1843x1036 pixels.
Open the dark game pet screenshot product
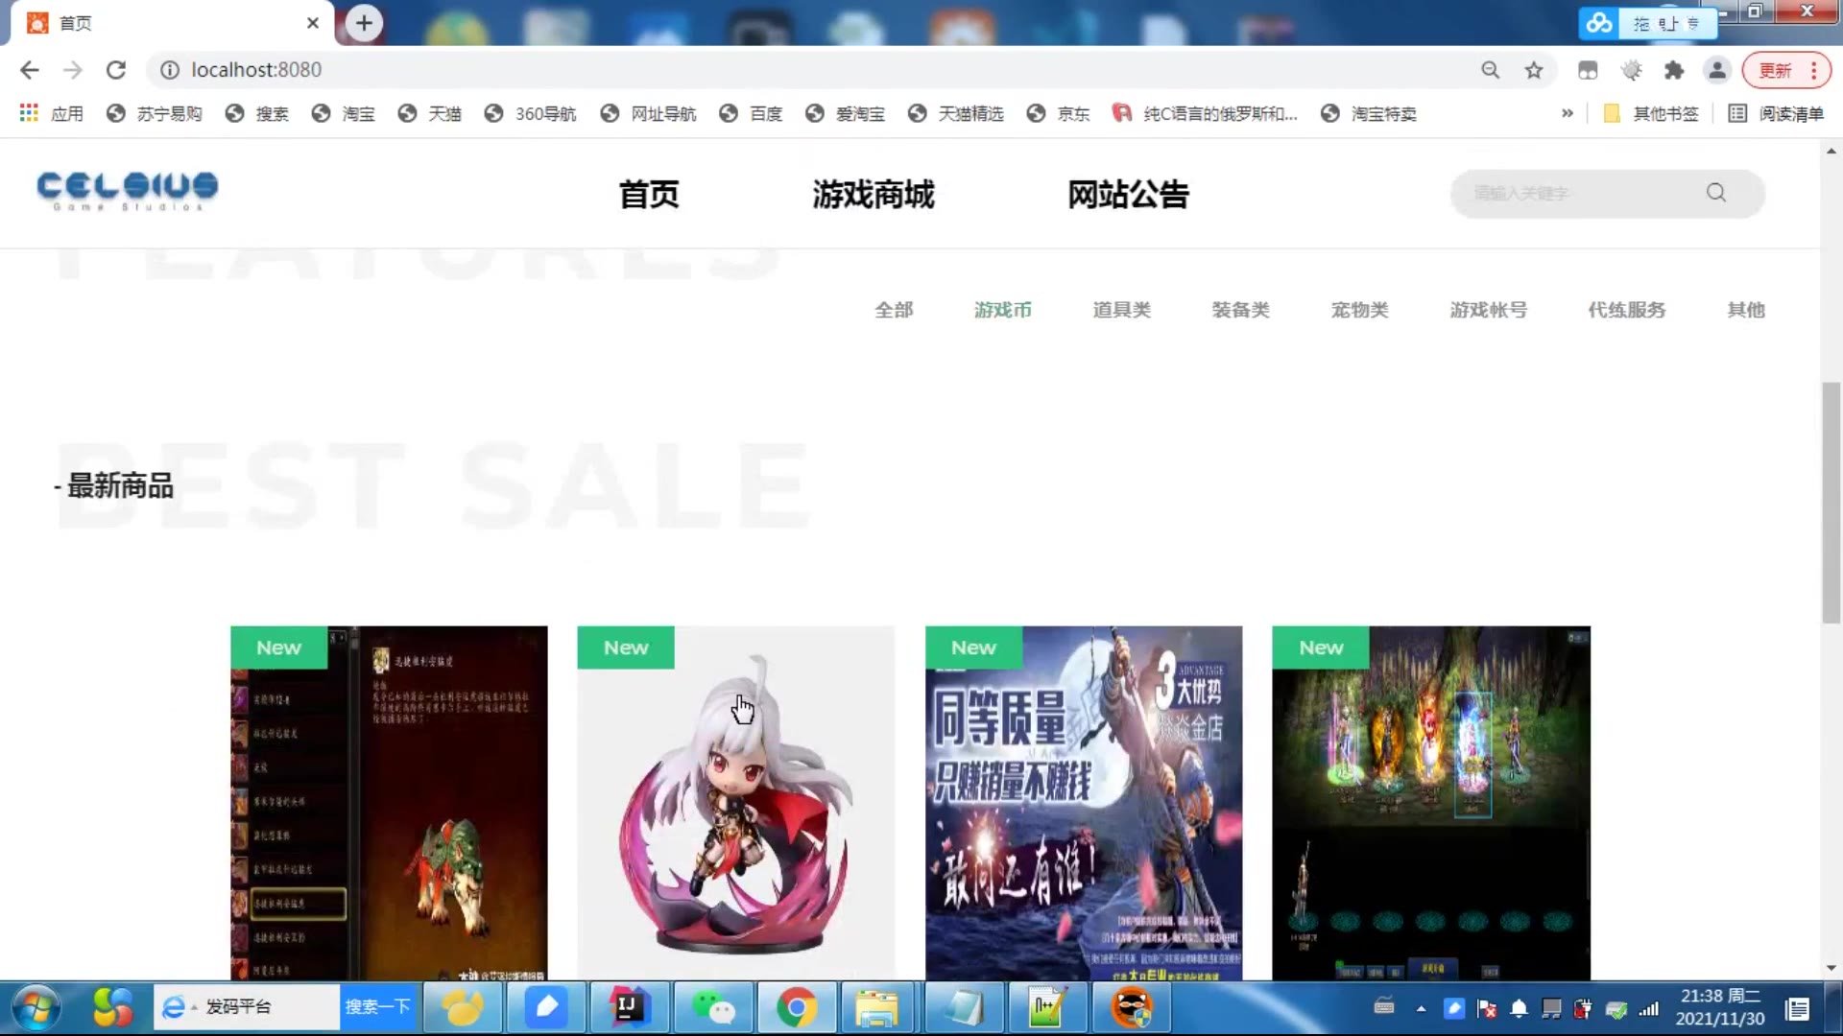point(389,804)
